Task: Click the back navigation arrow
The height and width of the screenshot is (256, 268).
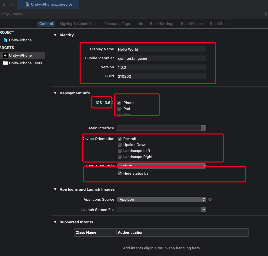Action: click(3, 5)
